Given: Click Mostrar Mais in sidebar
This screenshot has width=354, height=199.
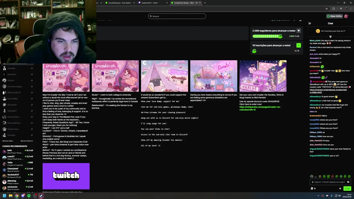Looking at the screenshot, I should [x=8, y=141].
